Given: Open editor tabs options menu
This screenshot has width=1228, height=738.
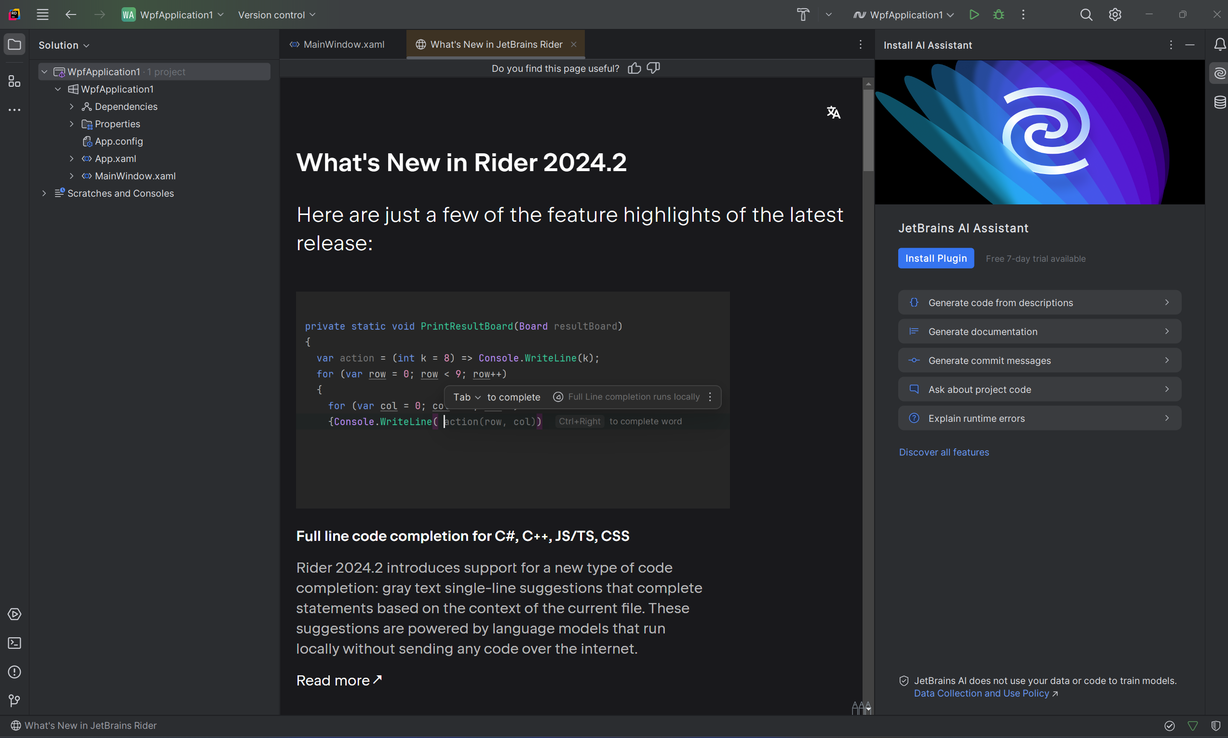Looking at the screenshot, I should tap(861, 44).
